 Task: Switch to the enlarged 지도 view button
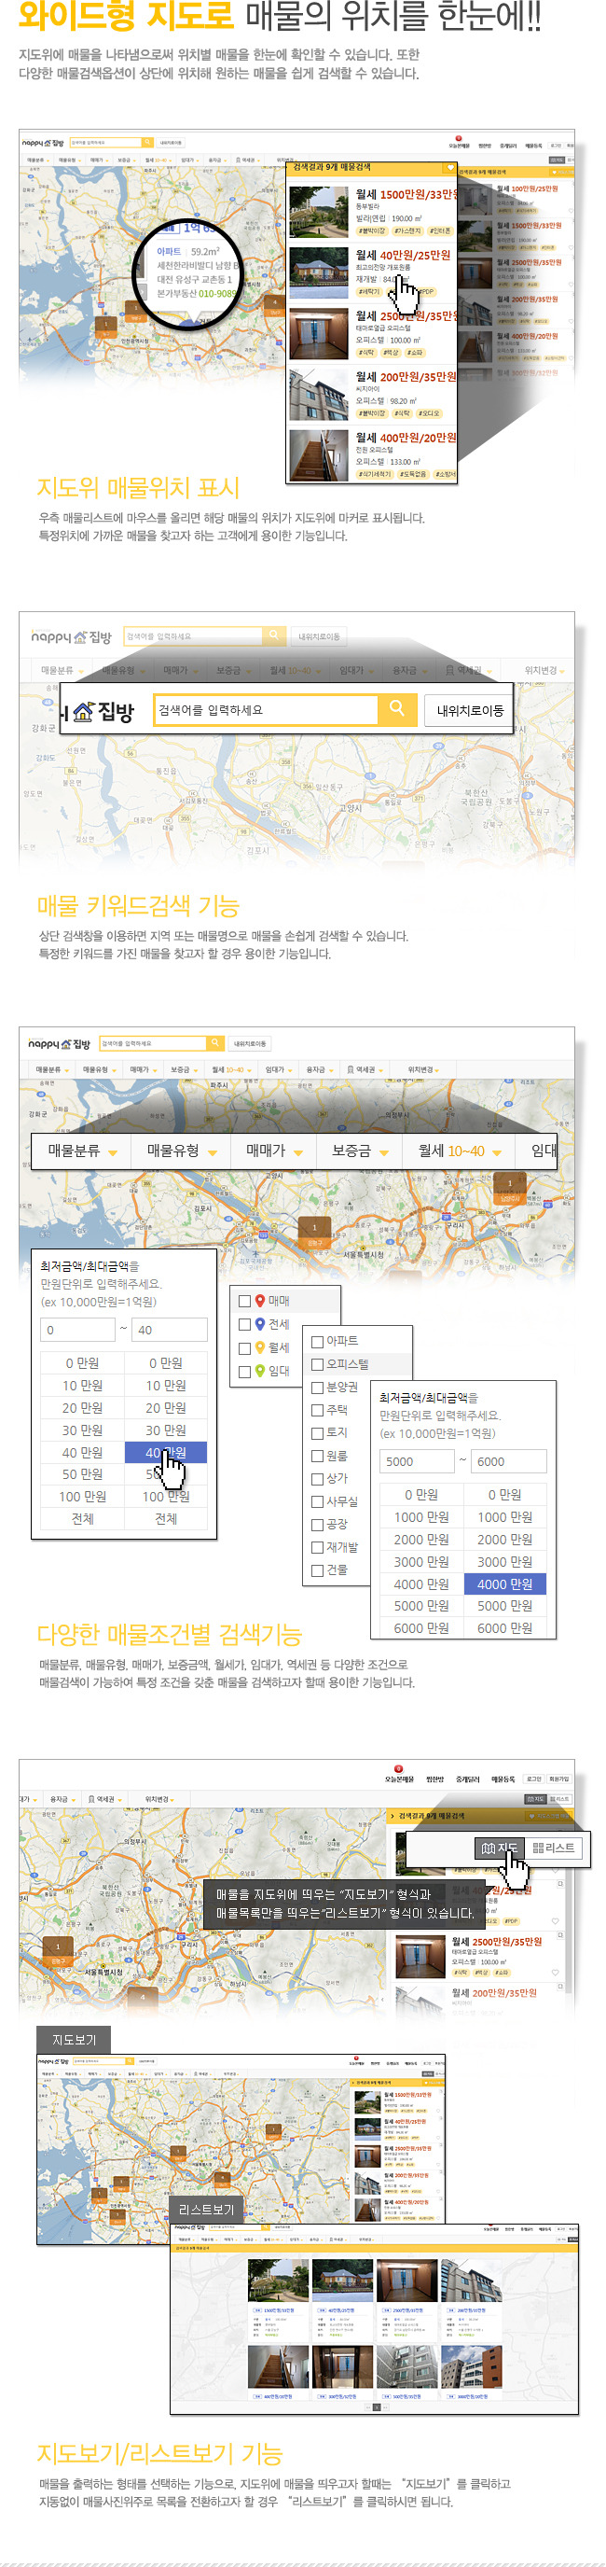(x=500, y=1848)
